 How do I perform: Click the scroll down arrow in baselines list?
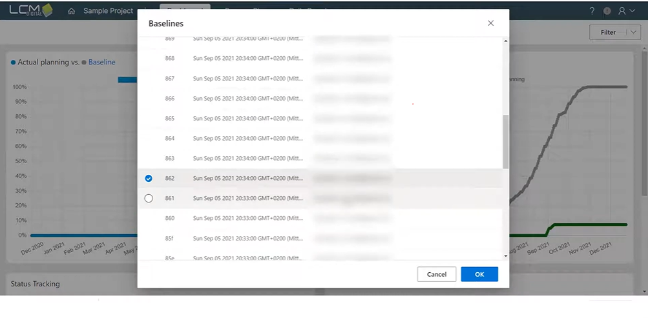(x=505, y=255)
